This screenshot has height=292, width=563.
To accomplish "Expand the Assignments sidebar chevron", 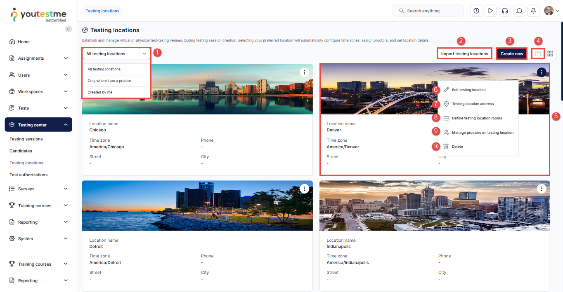I will click(x=66, y=58).
